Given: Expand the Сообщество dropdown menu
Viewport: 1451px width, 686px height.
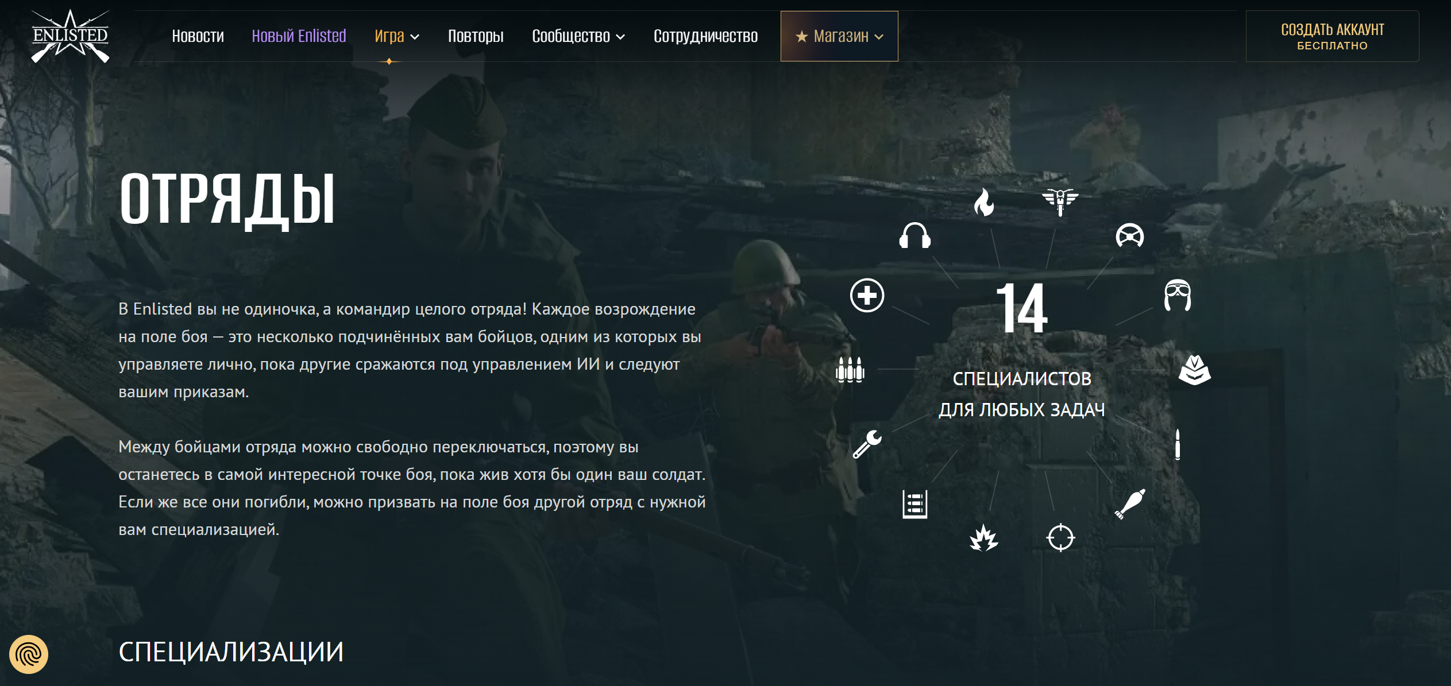Looking at the screenshot, I should tap(578, 36).
